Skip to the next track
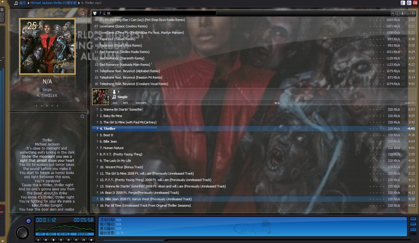419x243 pixels. pyautogui.click(x=69, y=240)
